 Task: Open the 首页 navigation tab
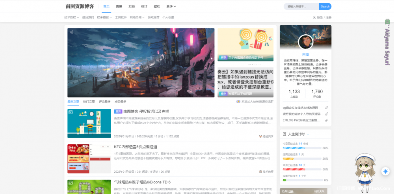tap(106, 6)
